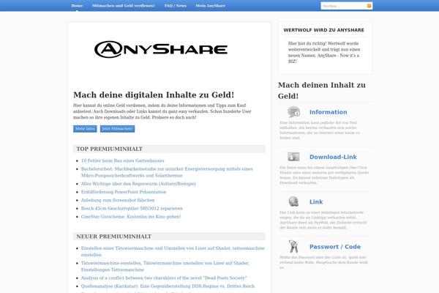
Task: Open 10 Fehler beim Bau eines Gartenhauses
Action: coord(123,160)
